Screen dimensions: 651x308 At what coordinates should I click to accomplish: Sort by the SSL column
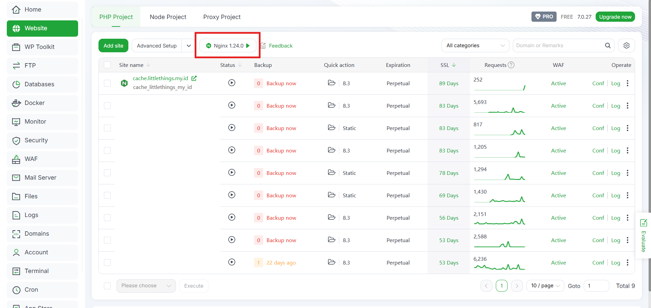(448, 65)
